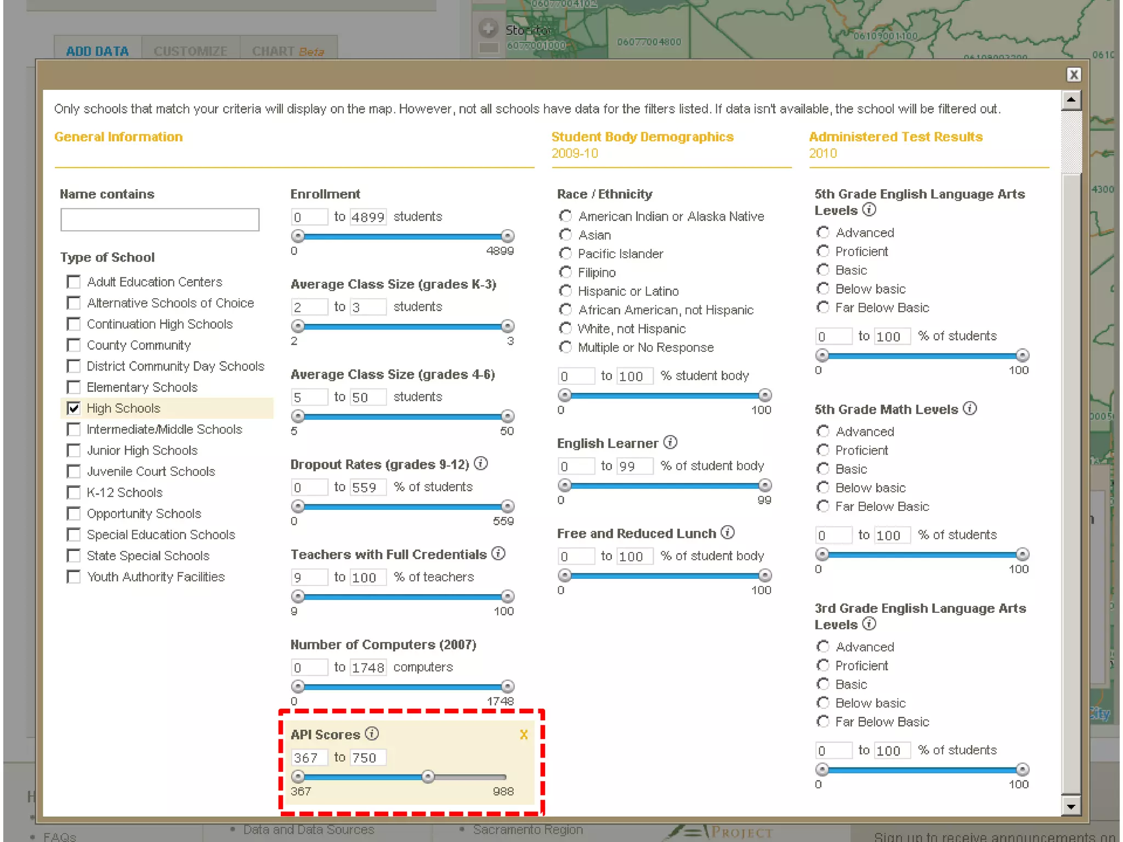Screen dimensions: 1123x842
Task: Show Free and Reduced Lunch info icon
Action: 728,532
